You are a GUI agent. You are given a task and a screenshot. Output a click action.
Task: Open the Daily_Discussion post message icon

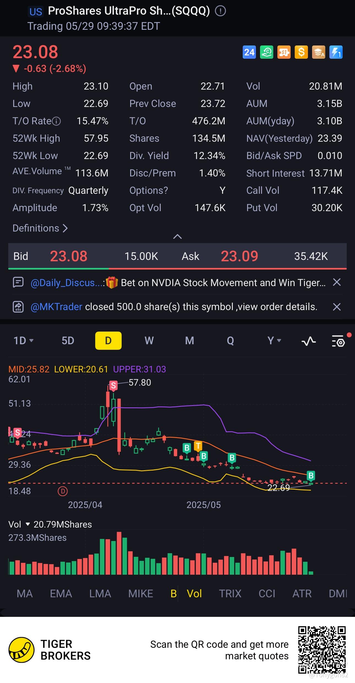tap(18, 283)
